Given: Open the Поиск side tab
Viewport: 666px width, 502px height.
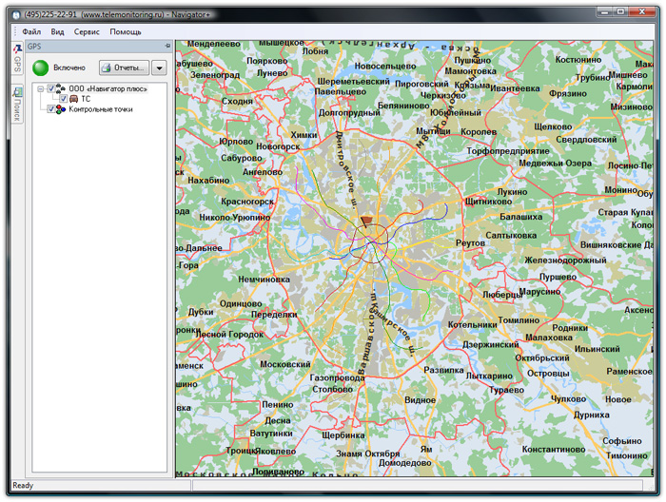Looking at the screenshot, I should [x=17, y=105].
